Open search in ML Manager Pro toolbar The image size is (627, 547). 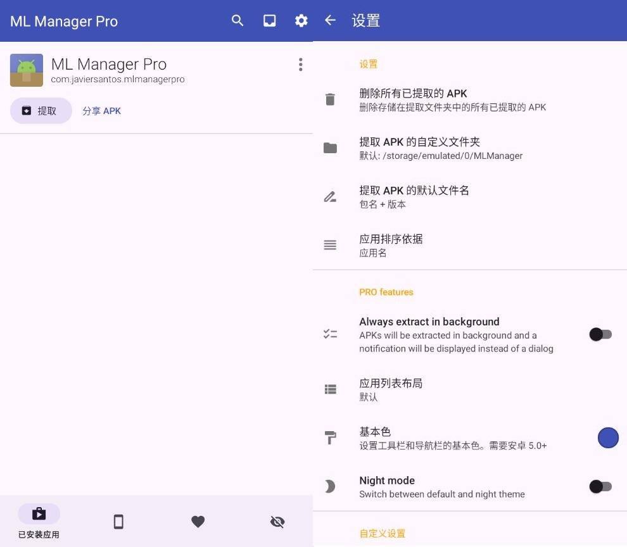[237, 21]
